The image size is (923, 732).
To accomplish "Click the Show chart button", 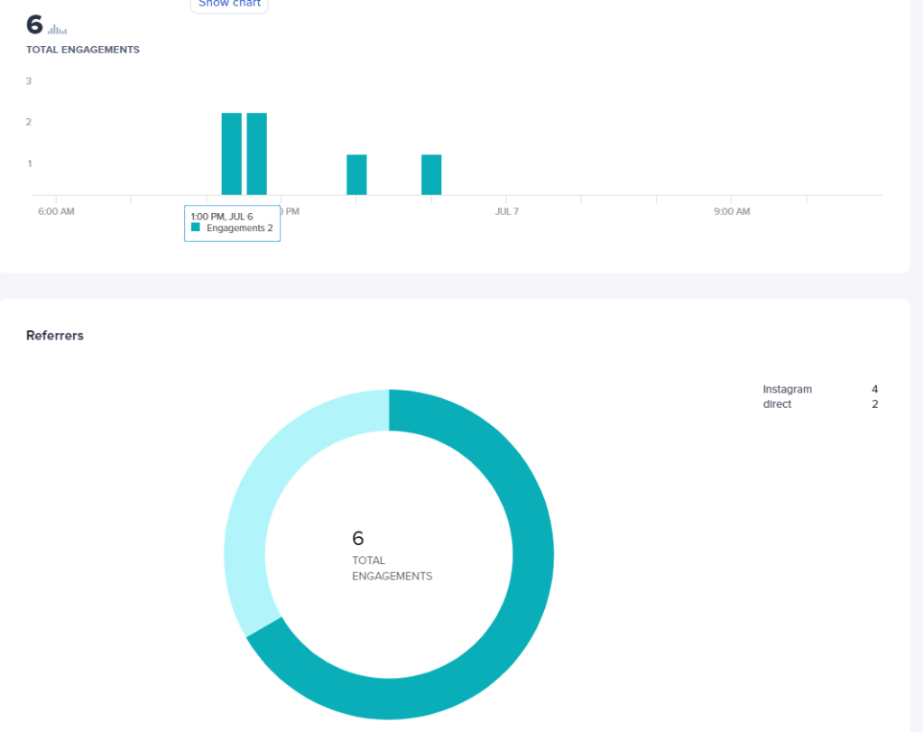I will (228, 5).
